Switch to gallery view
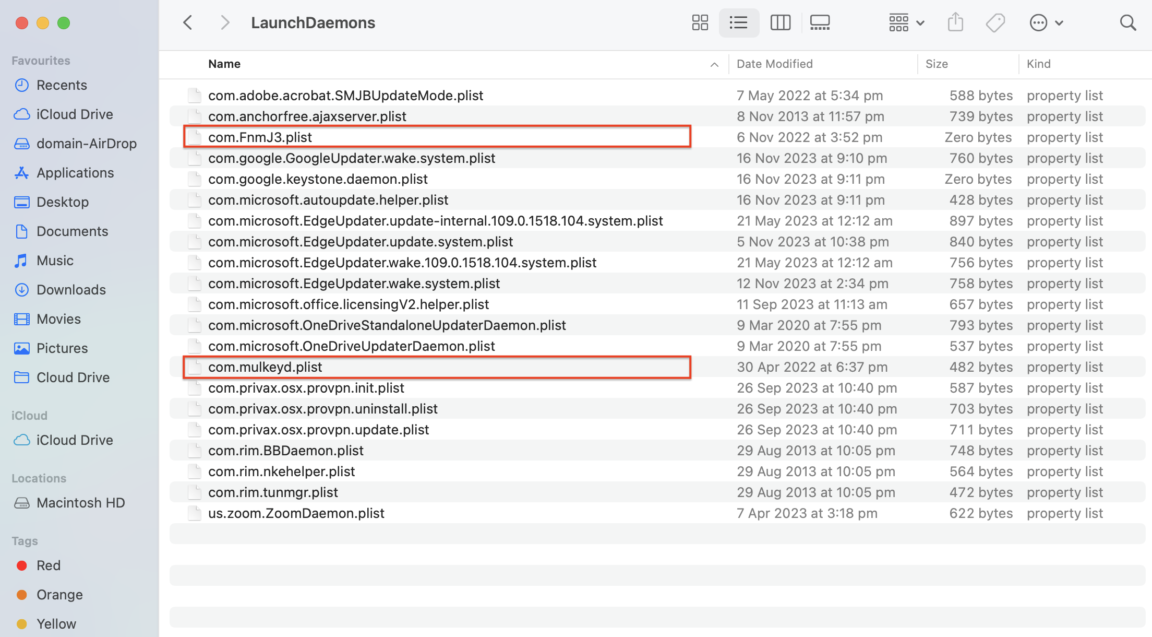Screen dimensions: 1152x637 (x=820, y=22)
